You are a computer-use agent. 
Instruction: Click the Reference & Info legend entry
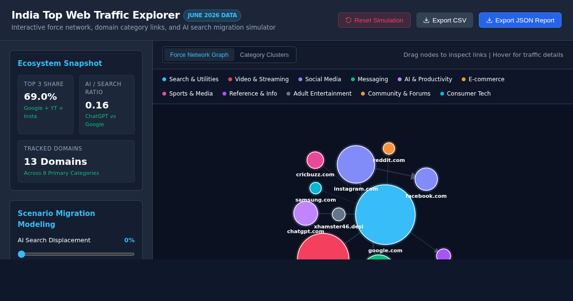(x=250, y=94)
